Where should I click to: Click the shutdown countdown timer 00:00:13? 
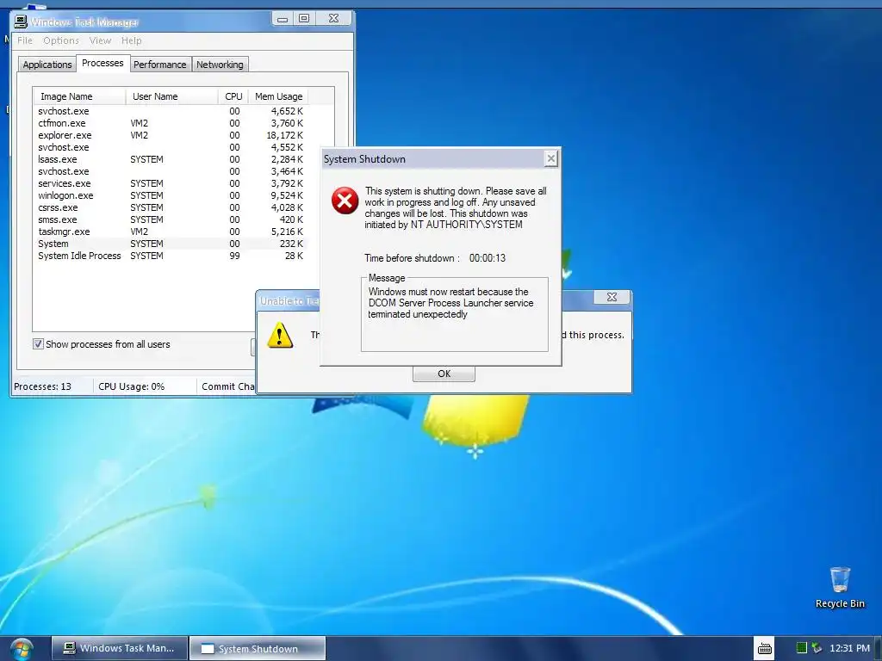(488, 258)
